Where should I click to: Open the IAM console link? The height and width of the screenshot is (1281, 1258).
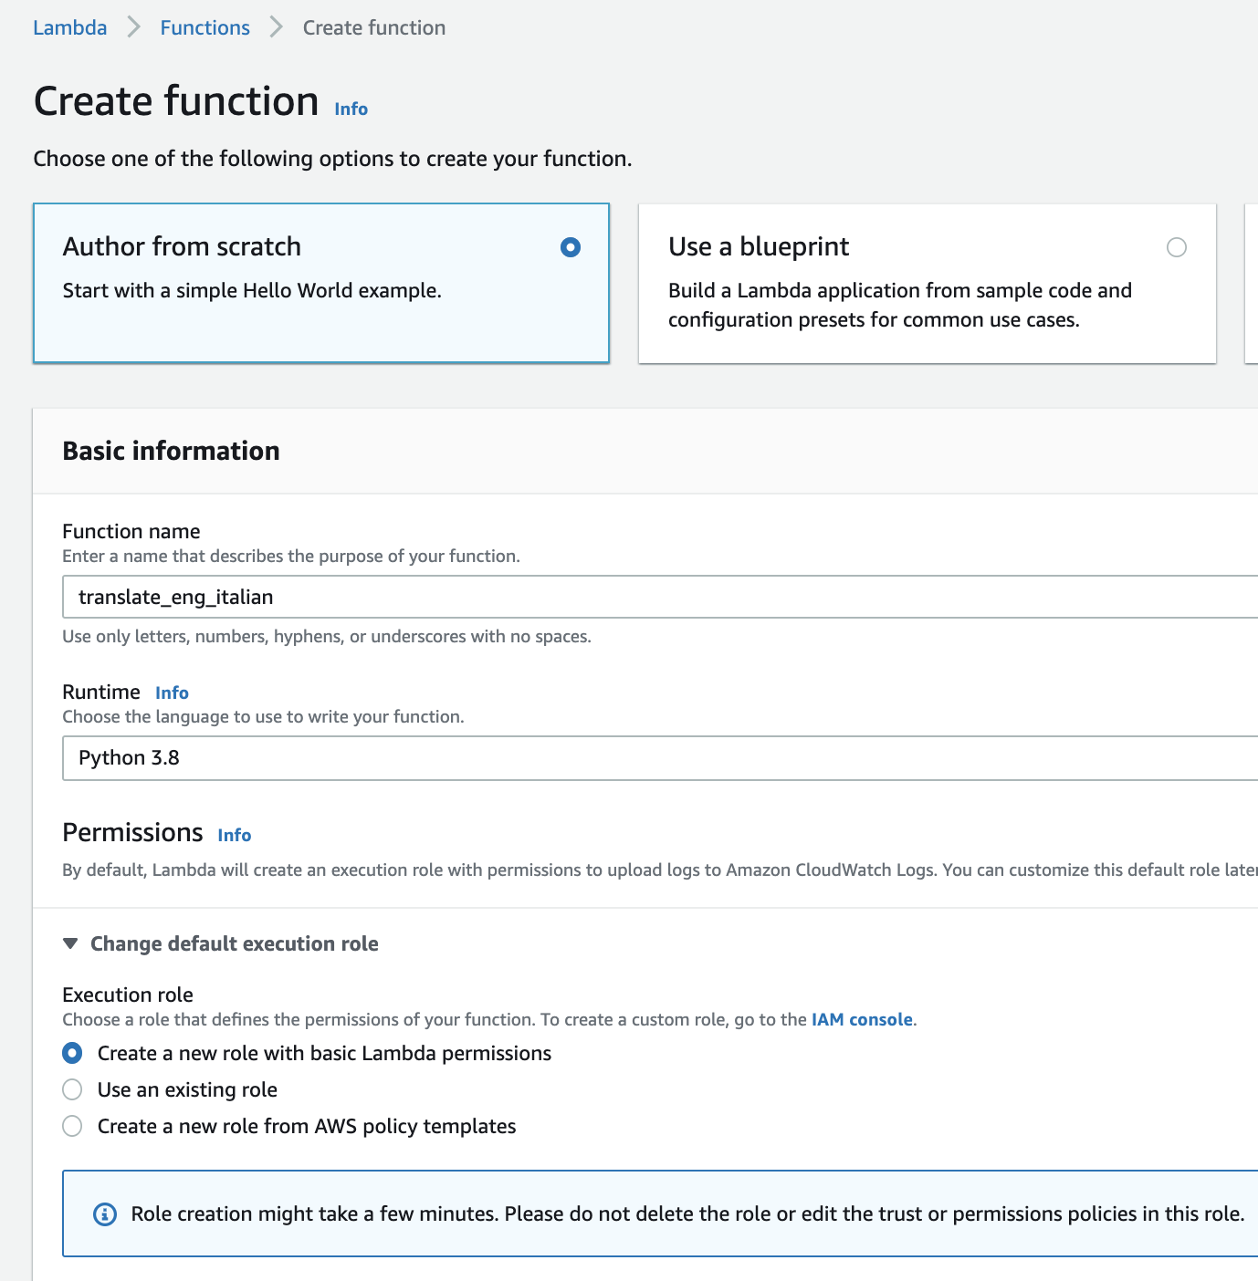[x=862, y=1019]
